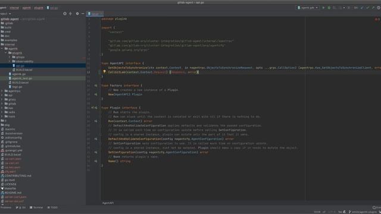Viewport: 381px width, 214px height.
Task: Click gutter implementation marker beside type Factory
Action: coord(96,86)
